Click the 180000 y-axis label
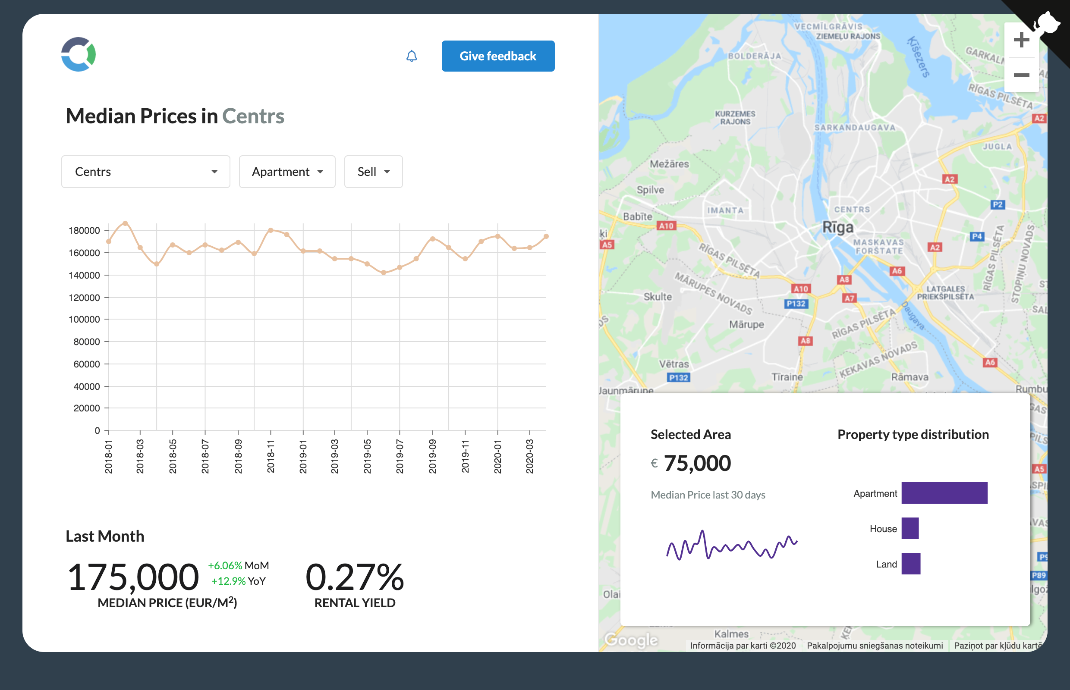The height and width of the screenshot is (690, 1070). pyautogui.click(x=84, y=230)
